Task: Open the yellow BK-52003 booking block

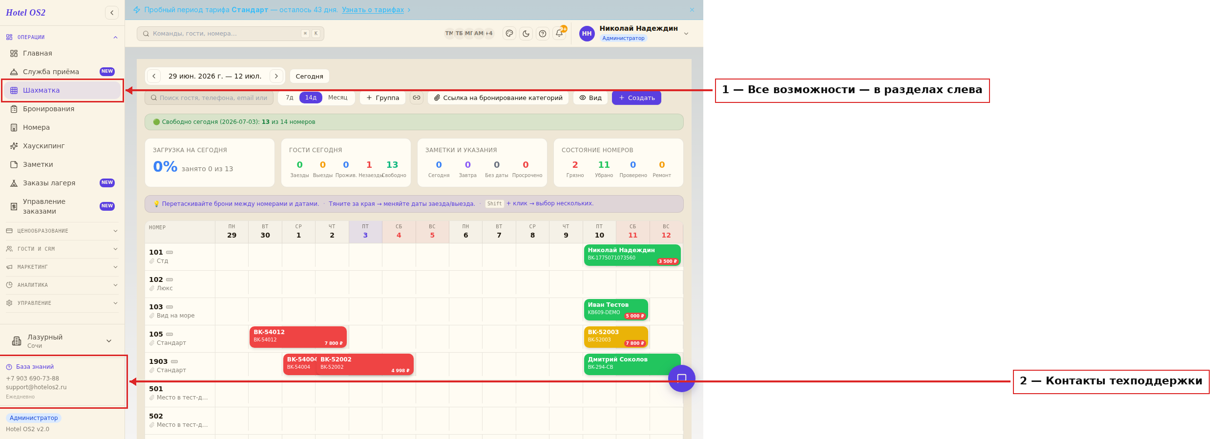Action: [x=616, y=337]
